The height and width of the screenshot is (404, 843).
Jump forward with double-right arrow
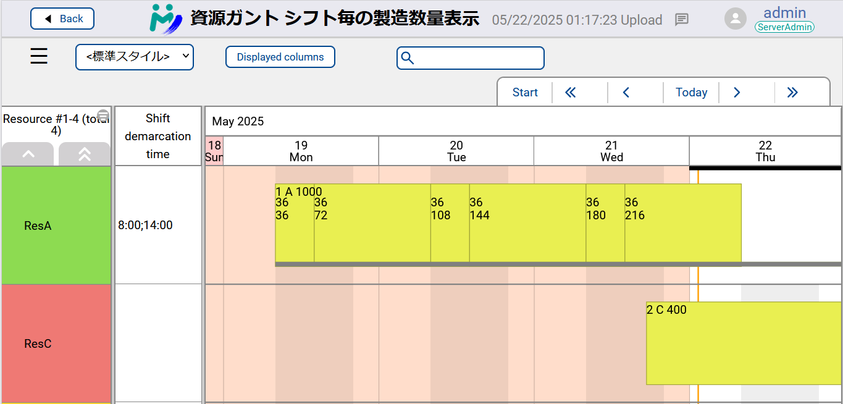point(792,93)
